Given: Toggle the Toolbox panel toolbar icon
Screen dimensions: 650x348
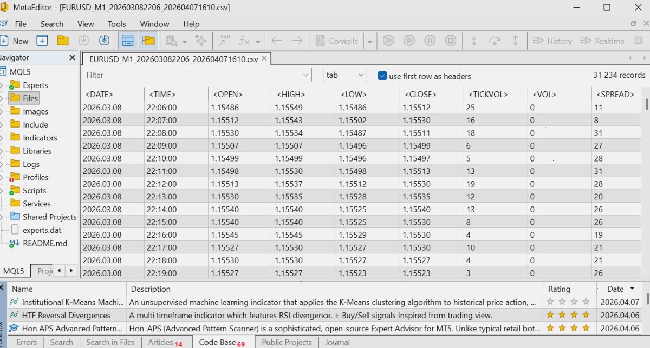Looking at the screenshot, I should tap(128, 41).
